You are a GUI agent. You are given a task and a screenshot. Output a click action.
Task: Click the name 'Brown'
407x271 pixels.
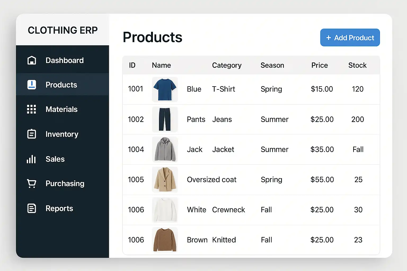click(x=197, y=240)
